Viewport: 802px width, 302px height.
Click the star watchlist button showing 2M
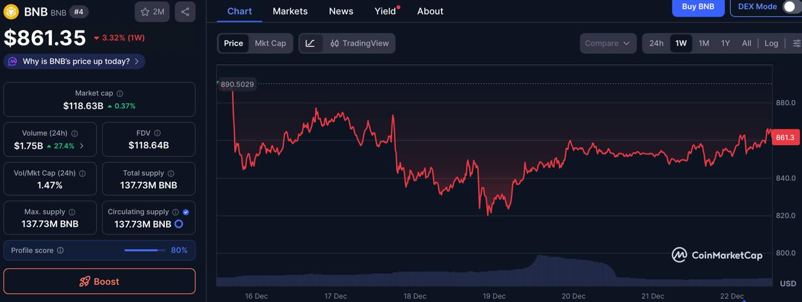click(x=152, y=12)
